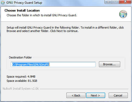Click the Space available: 81.5GB text
Screen dimensions: 132x102
[22, 81]
